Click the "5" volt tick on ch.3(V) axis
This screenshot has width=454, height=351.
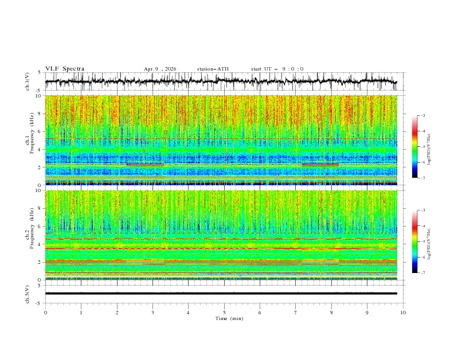tap(40, 286)
